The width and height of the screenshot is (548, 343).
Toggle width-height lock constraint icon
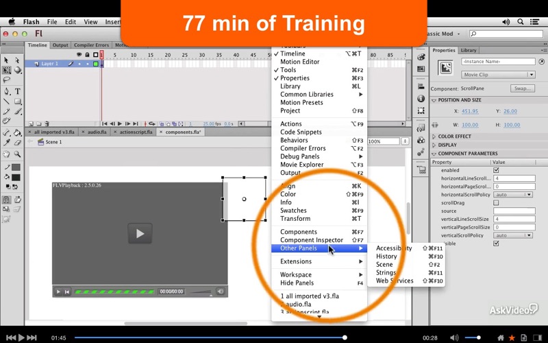pos(435,125)
